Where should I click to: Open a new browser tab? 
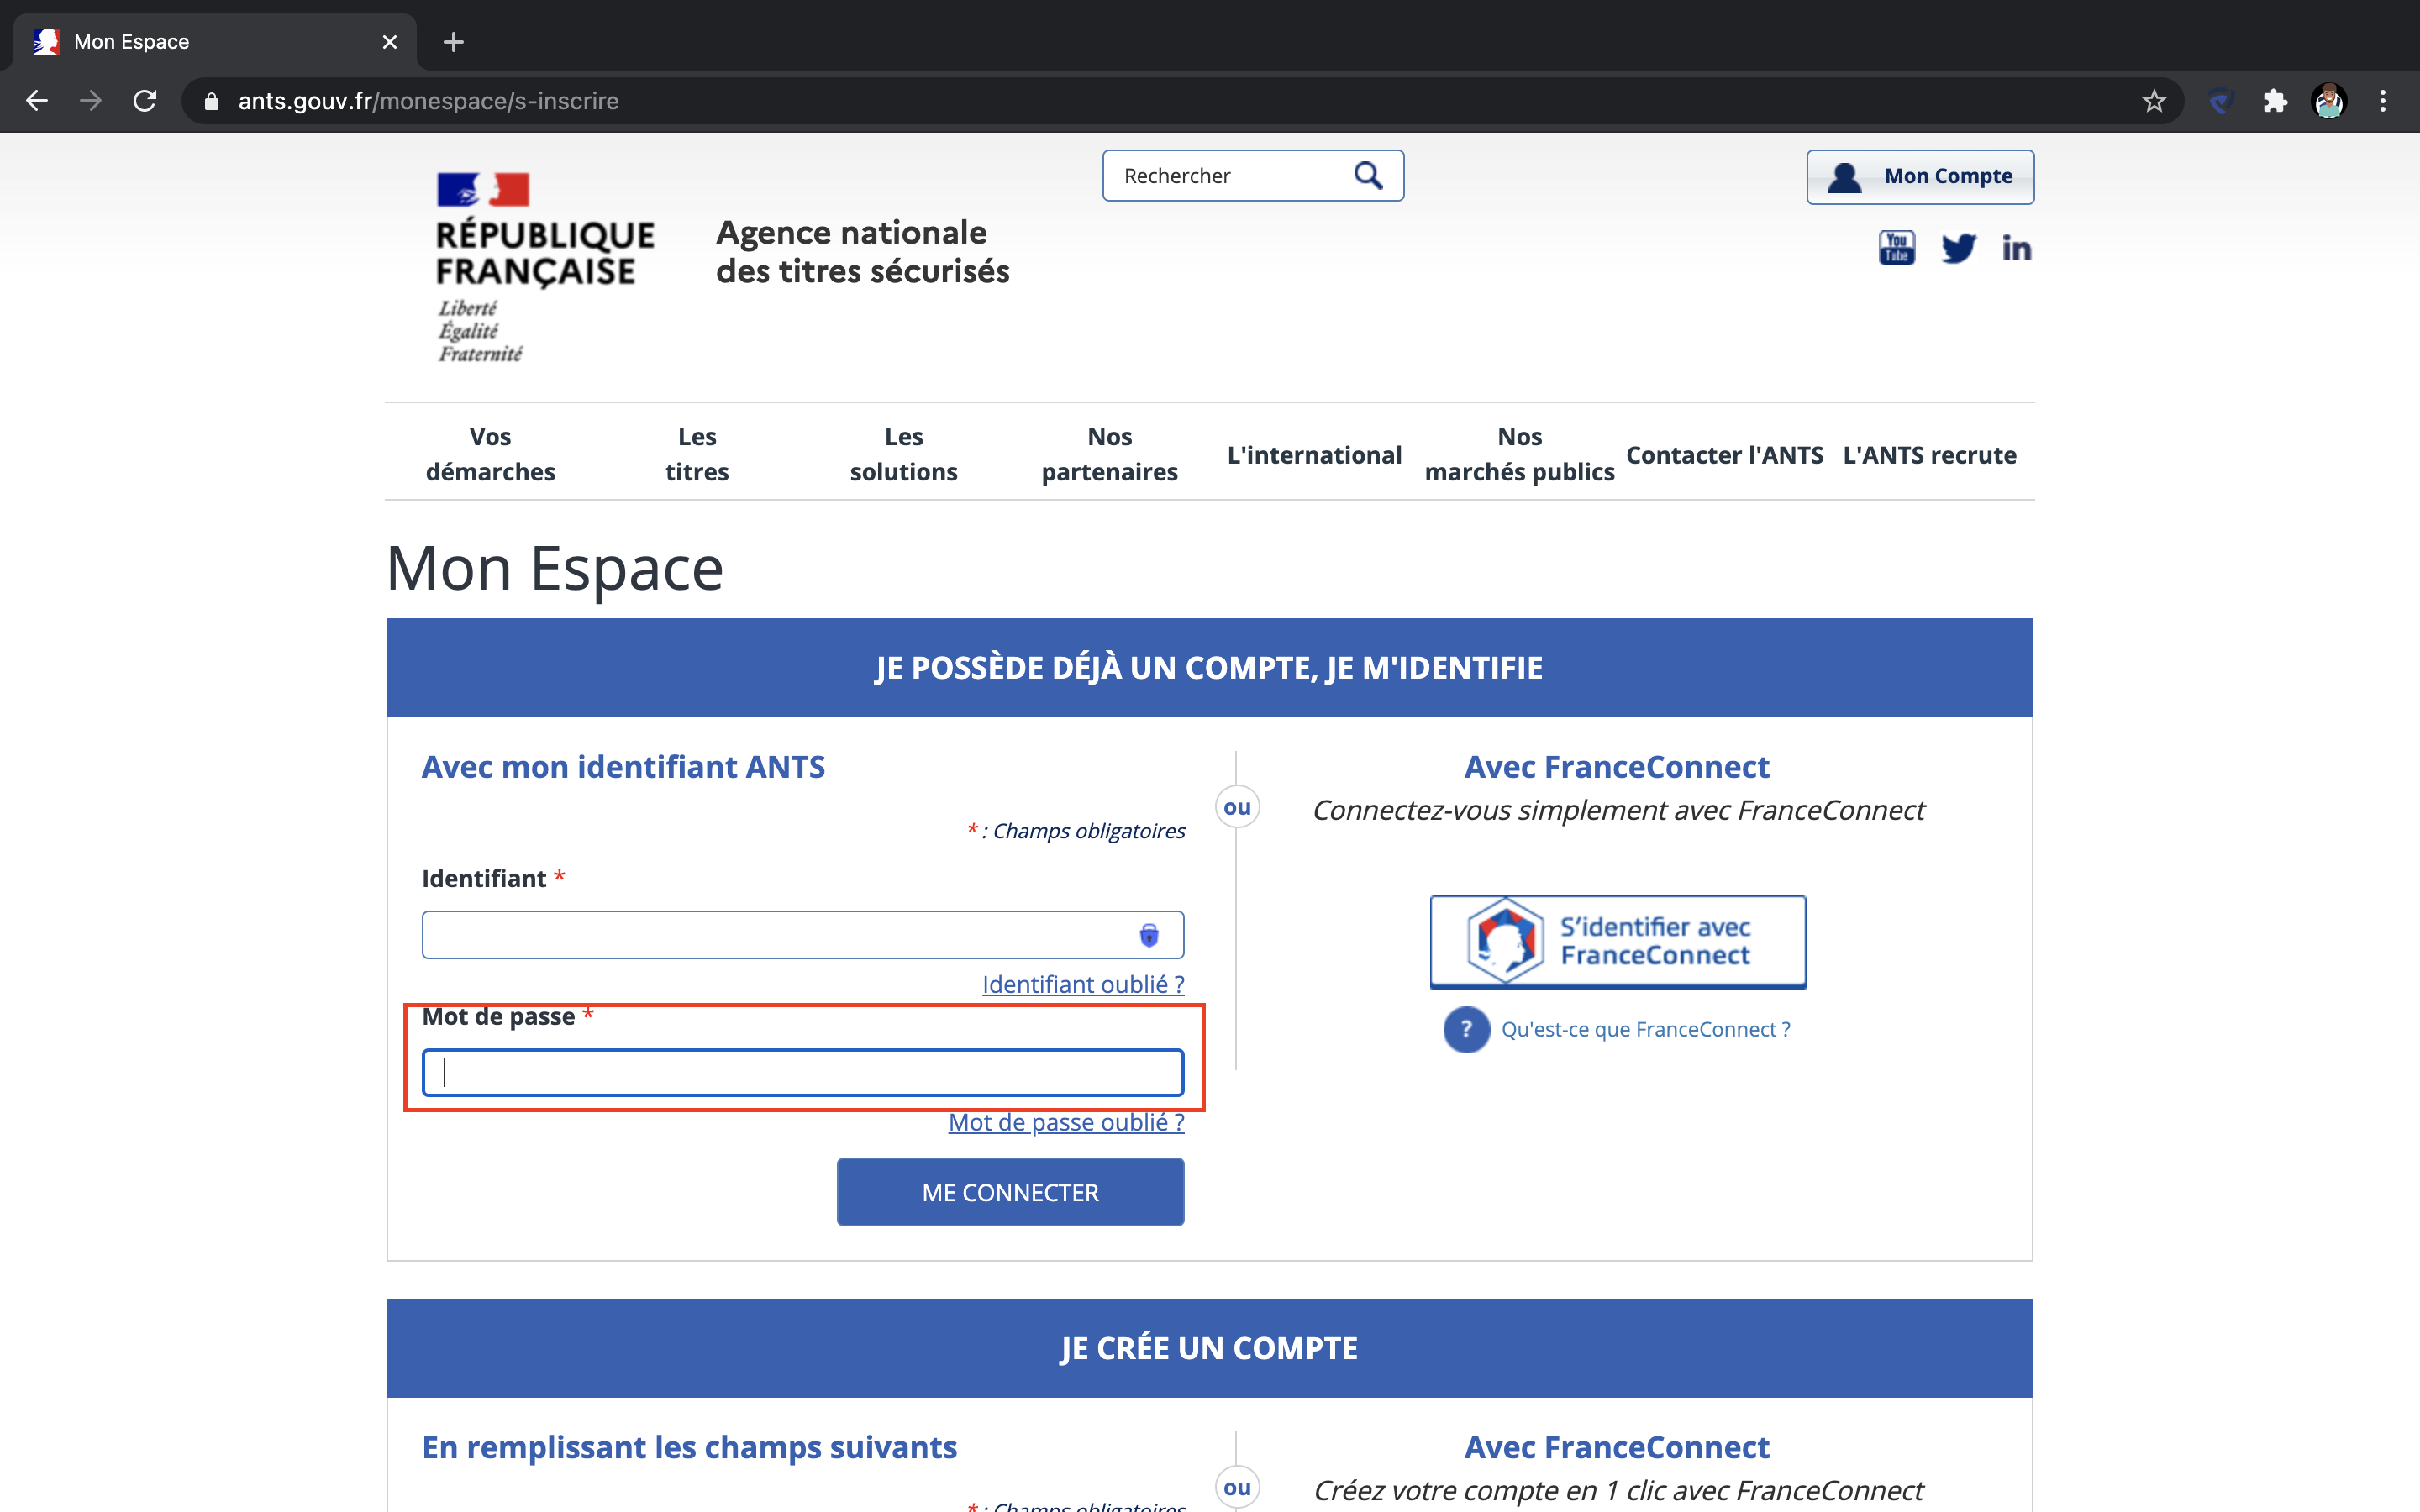453,42
